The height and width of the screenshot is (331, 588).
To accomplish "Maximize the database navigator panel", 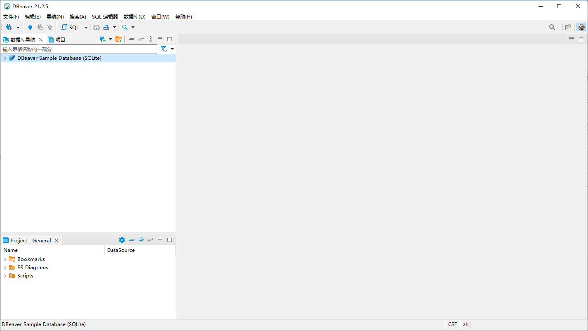I will [169, 39].
